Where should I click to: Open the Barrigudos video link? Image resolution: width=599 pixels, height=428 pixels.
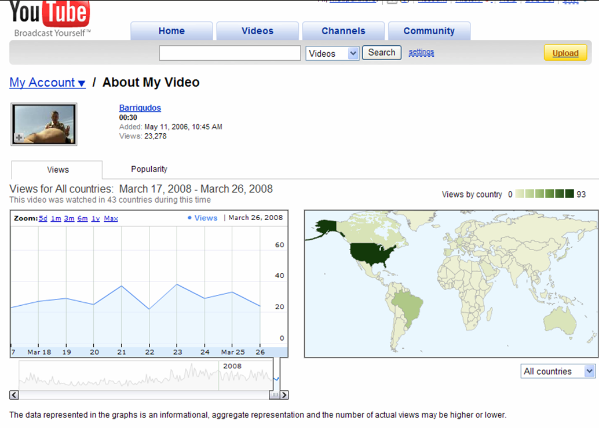(x=140, y=108)
